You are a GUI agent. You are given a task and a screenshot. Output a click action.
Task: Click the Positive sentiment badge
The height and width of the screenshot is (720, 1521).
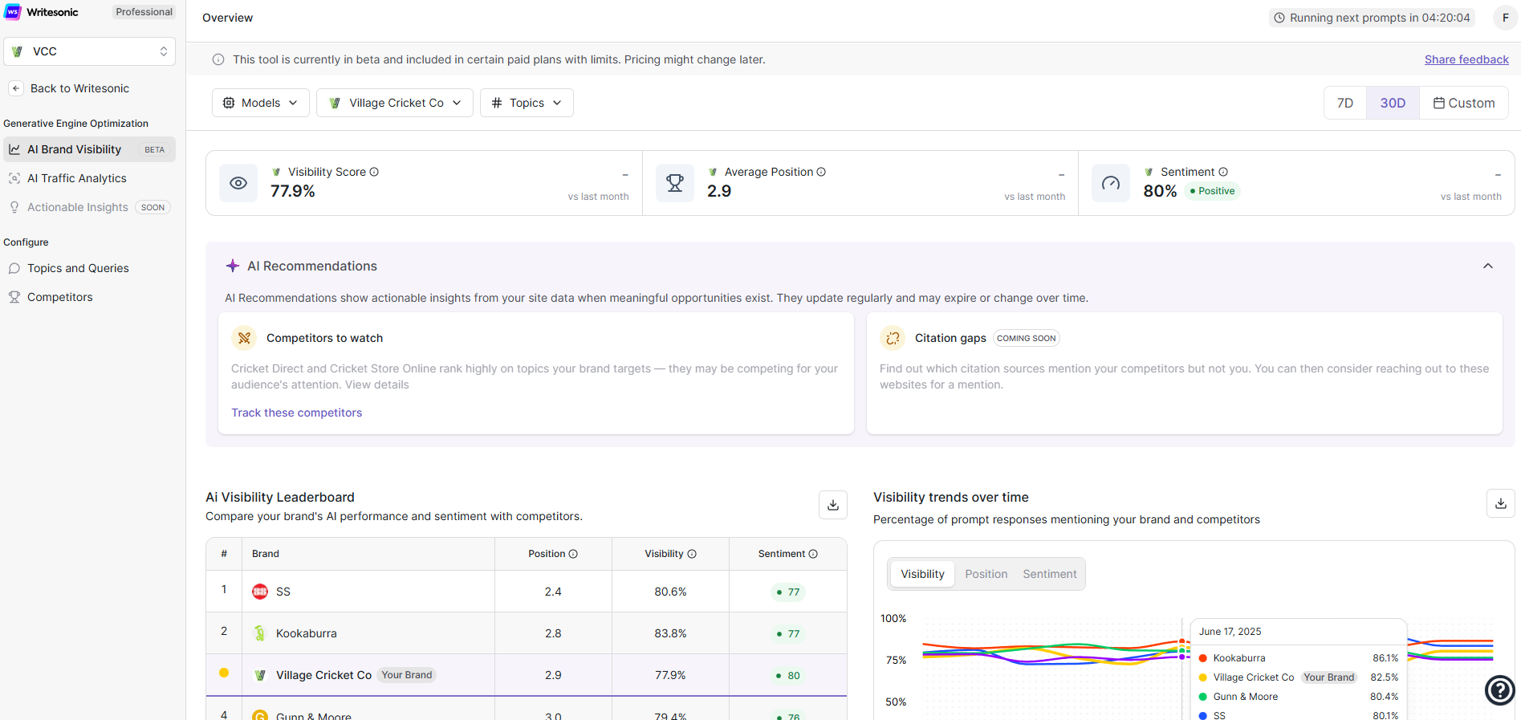coord(1212,191)
